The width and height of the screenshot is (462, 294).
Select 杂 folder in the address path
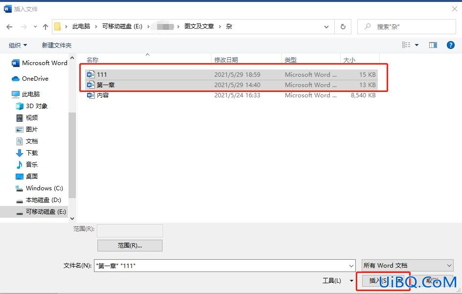tap(229, 26)
